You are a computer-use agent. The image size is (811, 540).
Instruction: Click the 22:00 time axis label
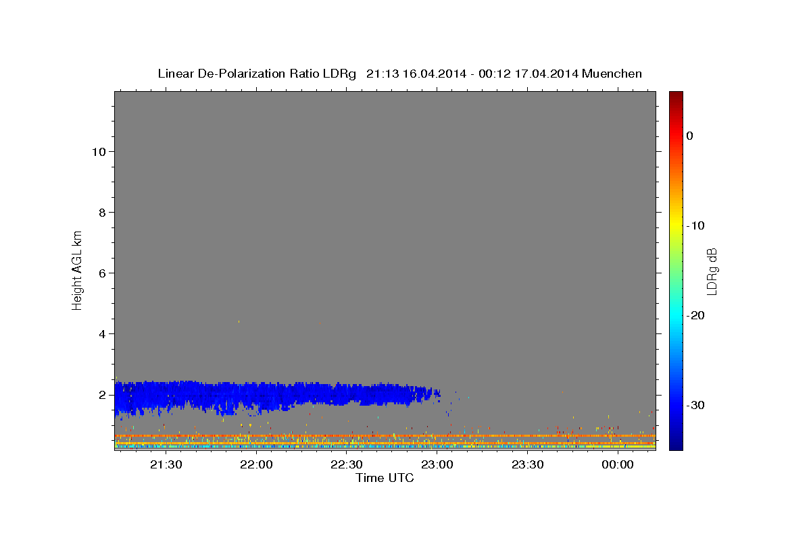click(256, 464)
